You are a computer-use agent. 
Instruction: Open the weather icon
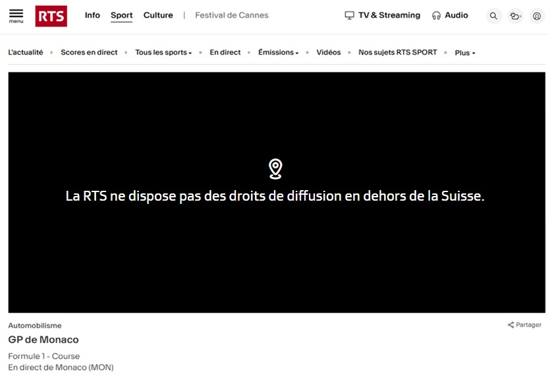(515, 16)
